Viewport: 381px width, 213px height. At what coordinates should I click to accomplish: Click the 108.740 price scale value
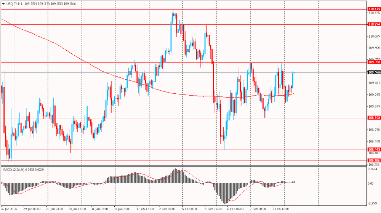pyautogui.click(x=374, y=130)
